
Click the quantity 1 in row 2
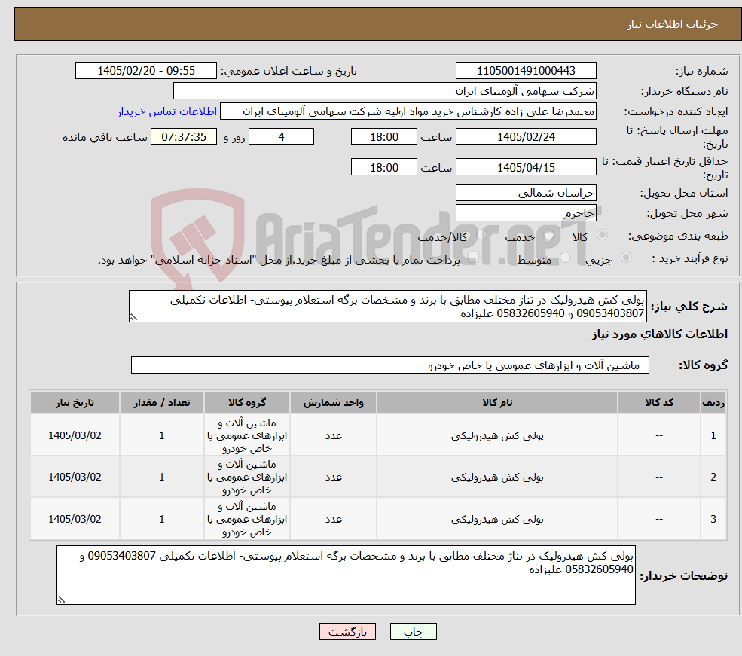click(161, 478)
